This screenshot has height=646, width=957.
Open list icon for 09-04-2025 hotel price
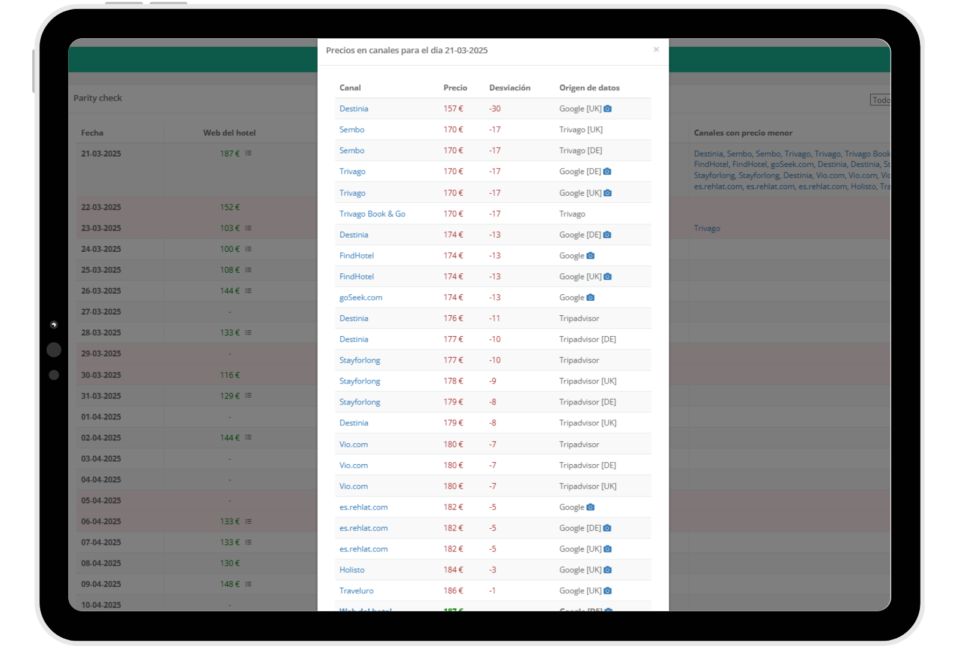point(248,584)
